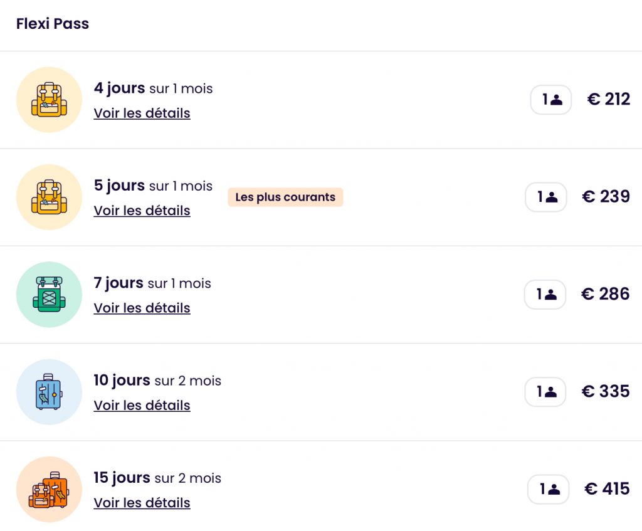Select the € 239 price

(x=606, y=197)
